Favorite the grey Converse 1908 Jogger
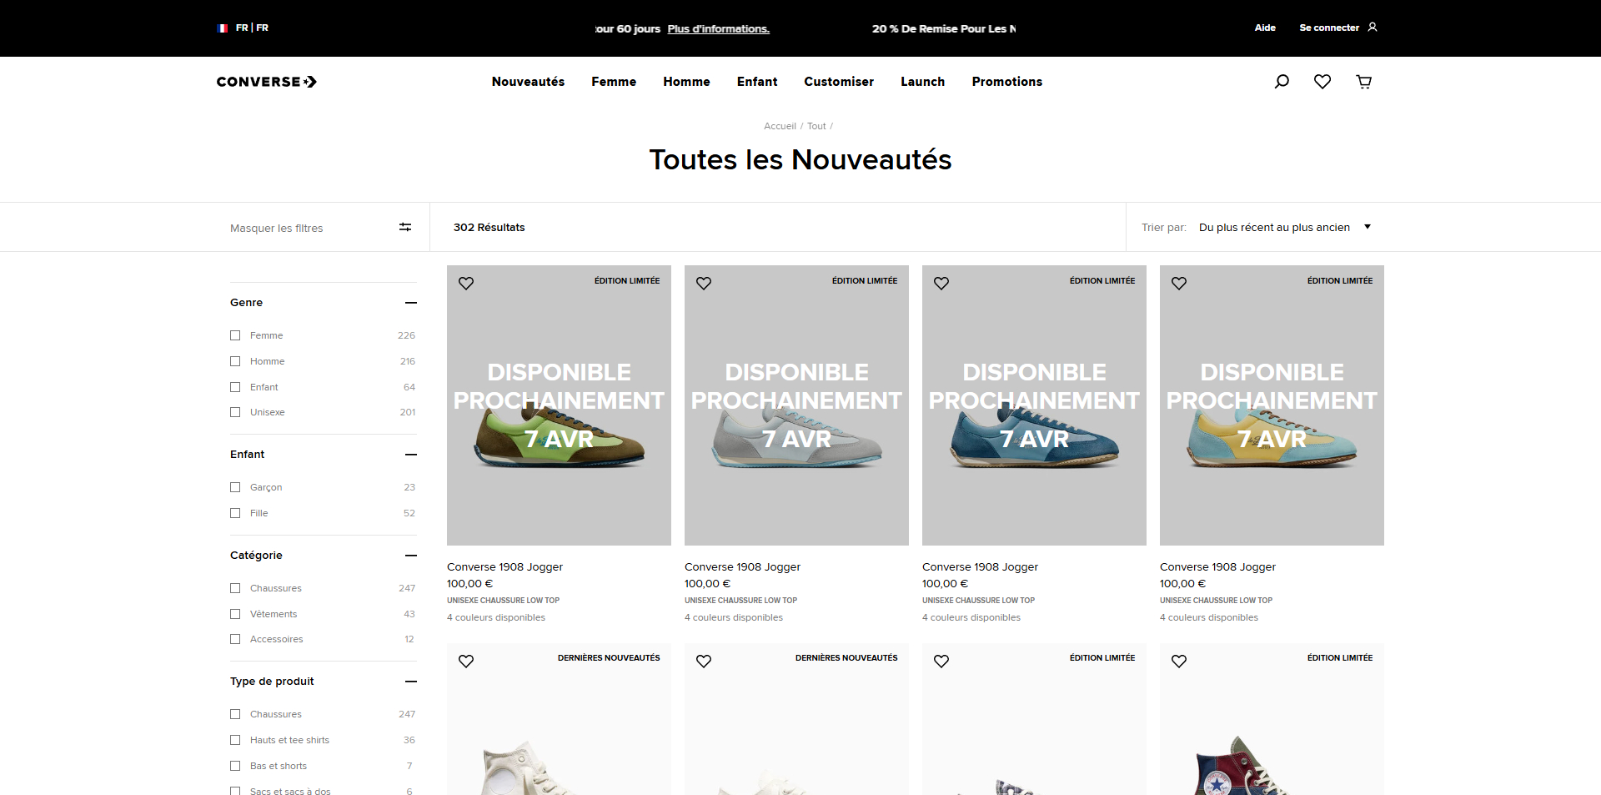This screenshot has height=795, width=1601. point(704,284)
